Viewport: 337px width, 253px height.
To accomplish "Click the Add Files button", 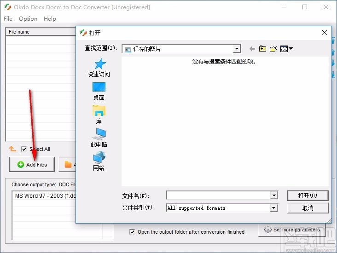I will 32,165.
